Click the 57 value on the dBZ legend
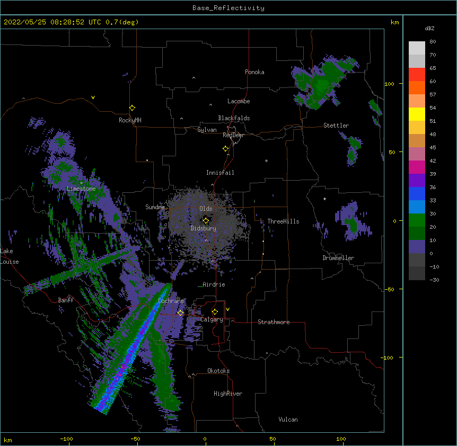 433,95
